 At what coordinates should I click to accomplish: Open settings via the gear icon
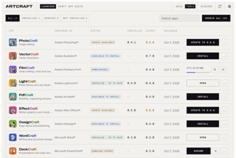tap(229, 7)
